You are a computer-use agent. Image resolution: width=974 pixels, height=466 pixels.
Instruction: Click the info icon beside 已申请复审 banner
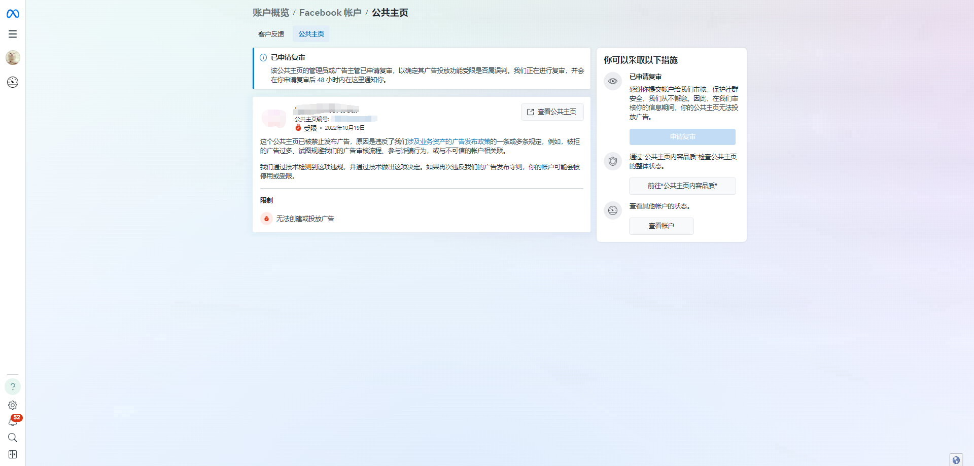263,58
